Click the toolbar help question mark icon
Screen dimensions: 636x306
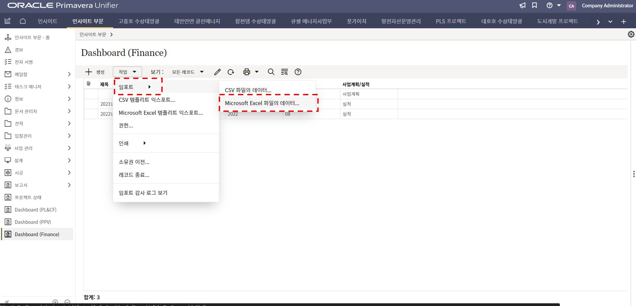pos(298,72)
